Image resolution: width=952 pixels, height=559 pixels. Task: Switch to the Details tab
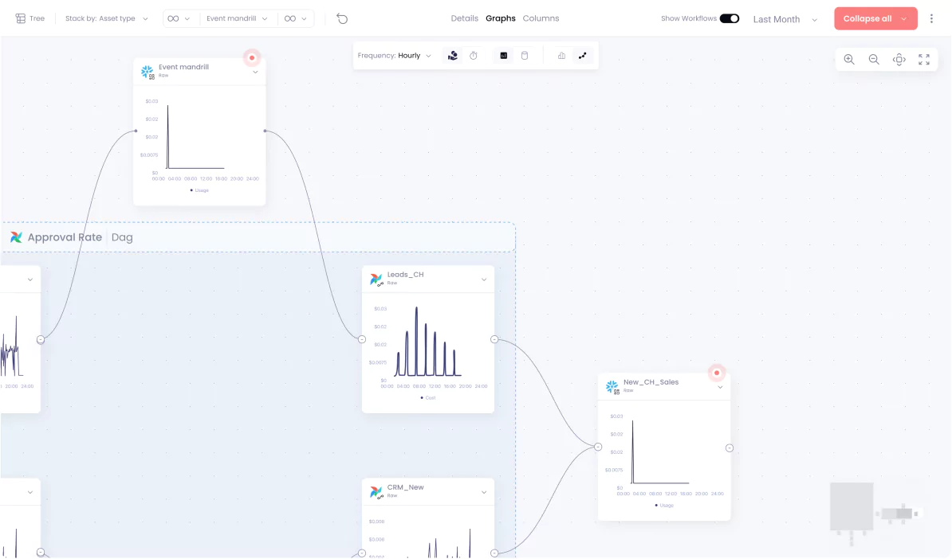point(465,19)
